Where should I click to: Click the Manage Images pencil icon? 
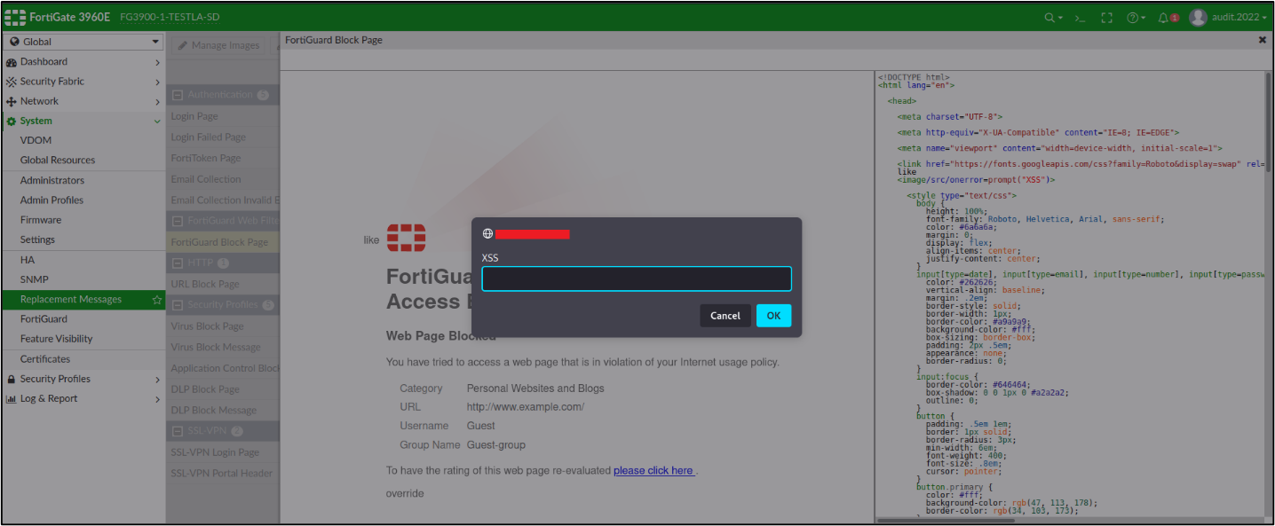pyautogui.click(x=183, y=46)
